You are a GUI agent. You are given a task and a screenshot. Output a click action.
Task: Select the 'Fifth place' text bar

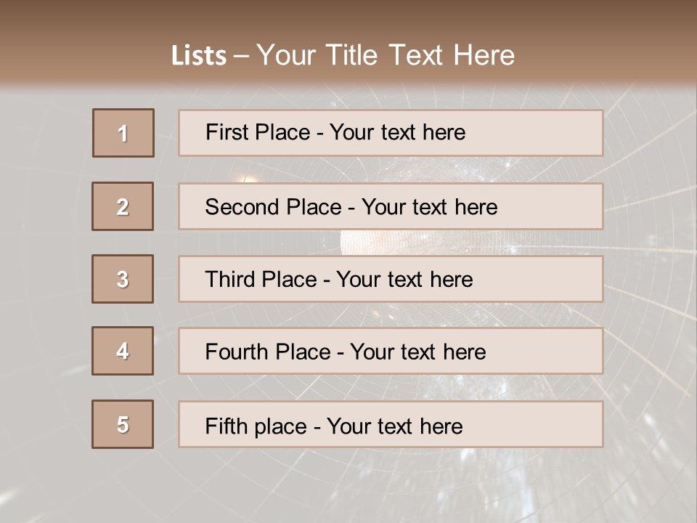click(x=391, y=424)
